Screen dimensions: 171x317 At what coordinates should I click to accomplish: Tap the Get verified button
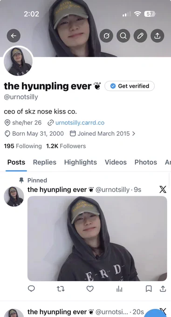pos(130,86)
